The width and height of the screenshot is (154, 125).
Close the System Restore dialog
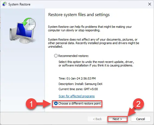click(150, 4)
